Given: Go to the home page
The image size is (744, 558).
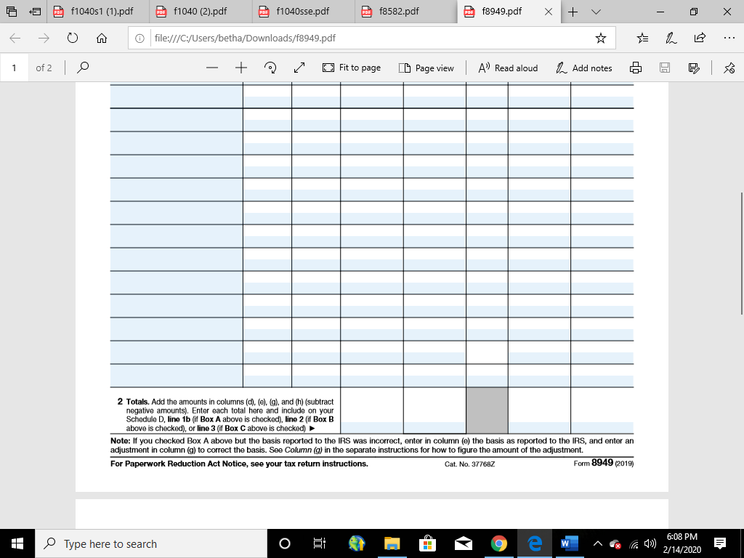Looking at the screenshot, I should pyautogui.click(x=102, y=38).
